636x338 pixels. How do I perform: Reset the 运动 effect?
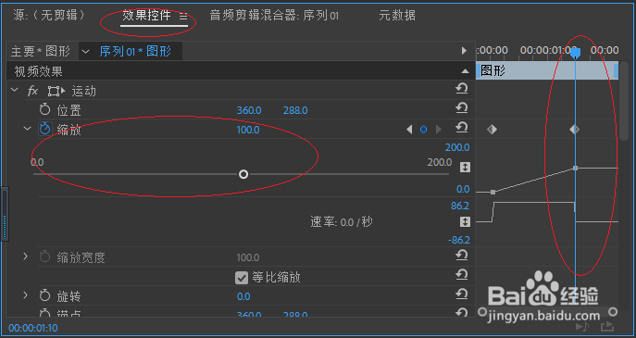tap(461, 89)
